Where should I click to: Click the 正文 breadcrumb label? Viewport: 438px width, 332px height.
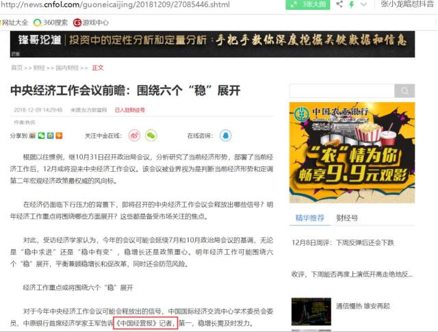pos(98,68)
